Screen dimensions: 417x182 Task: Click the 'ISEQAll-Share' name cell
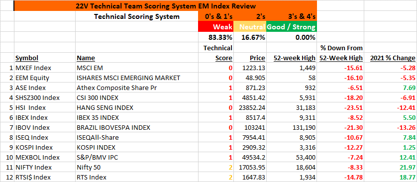coord(137,138)
